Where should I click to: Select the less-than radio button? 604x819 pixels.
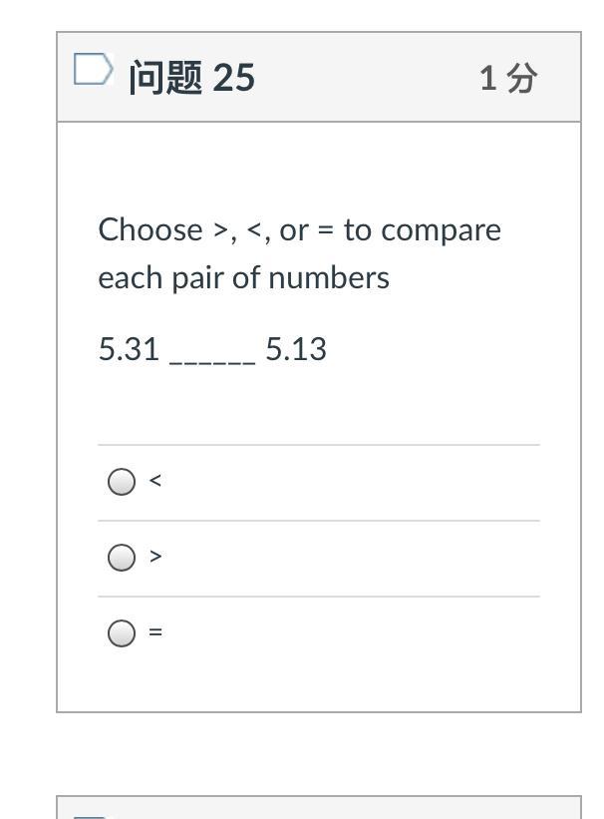point(122,482)
